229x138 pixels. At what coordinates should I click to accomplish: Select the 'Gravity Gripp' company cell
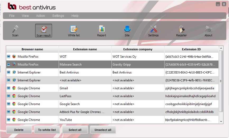pos(138,64)
